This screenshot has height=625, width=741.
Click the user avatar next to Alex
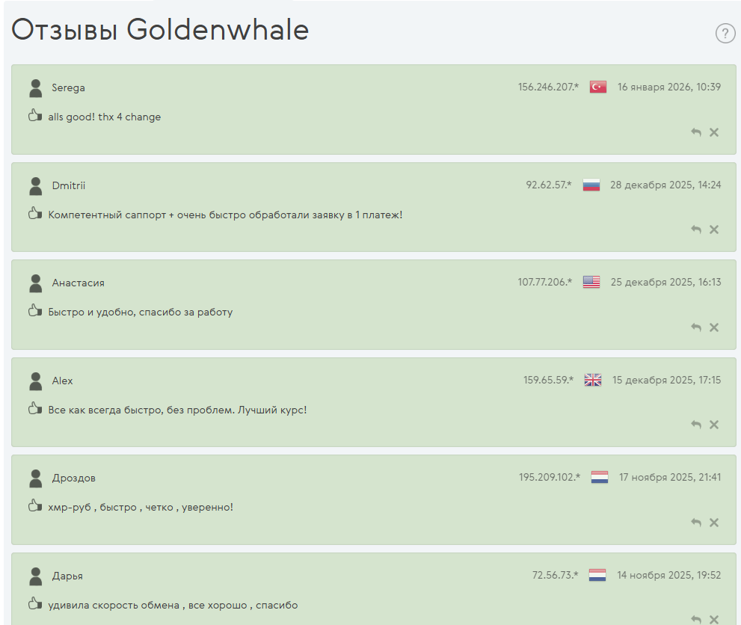[x=34, y=381]
